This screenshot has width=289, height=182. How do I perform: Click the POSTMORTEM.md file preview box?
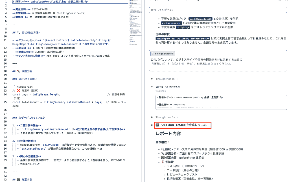(221, 102)
